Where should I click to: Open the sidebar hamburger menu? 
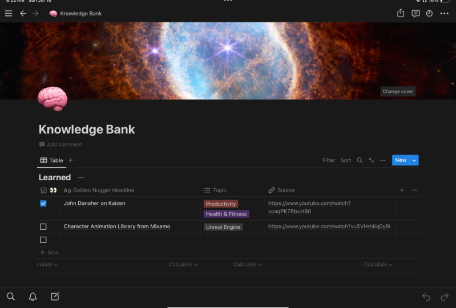pos(9,13)
